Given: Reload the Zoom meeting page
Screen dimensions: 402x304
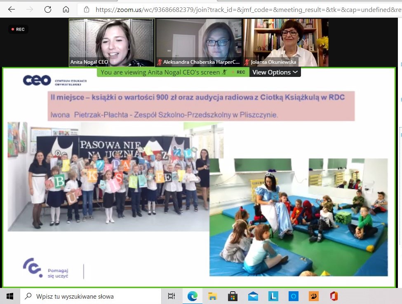Looking at the screenshot, I should pos(48,9).
